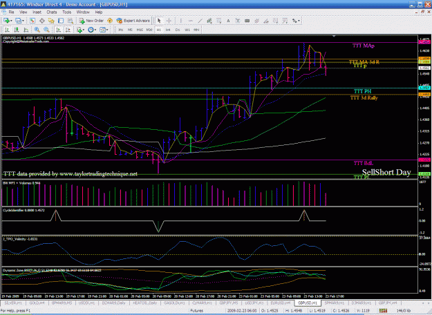Draw a vertical line tool

[x=181, y=21]
